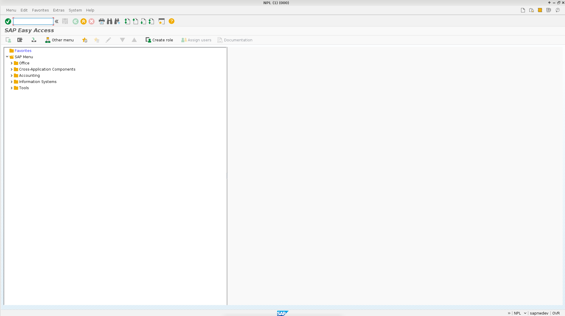Click the Change Favorites pencil icon
The image size is (565, 316).
click(x=108, y=40)
